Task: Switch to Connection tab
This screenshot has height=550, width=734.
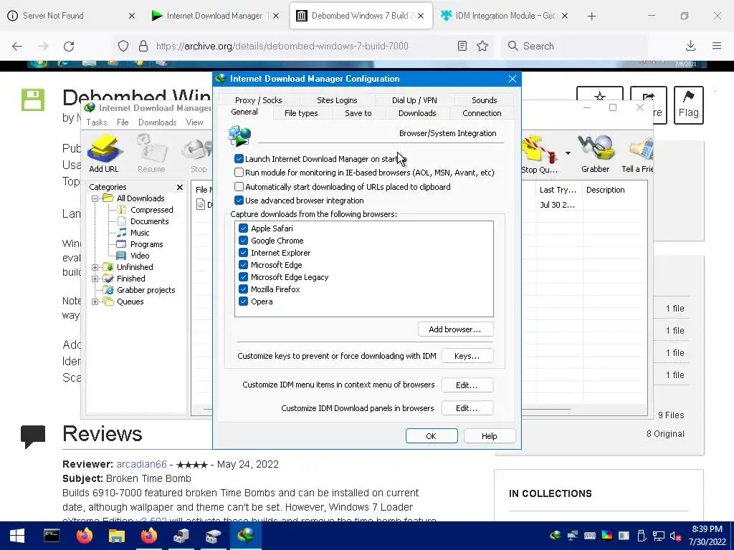Action: [482, 113]
